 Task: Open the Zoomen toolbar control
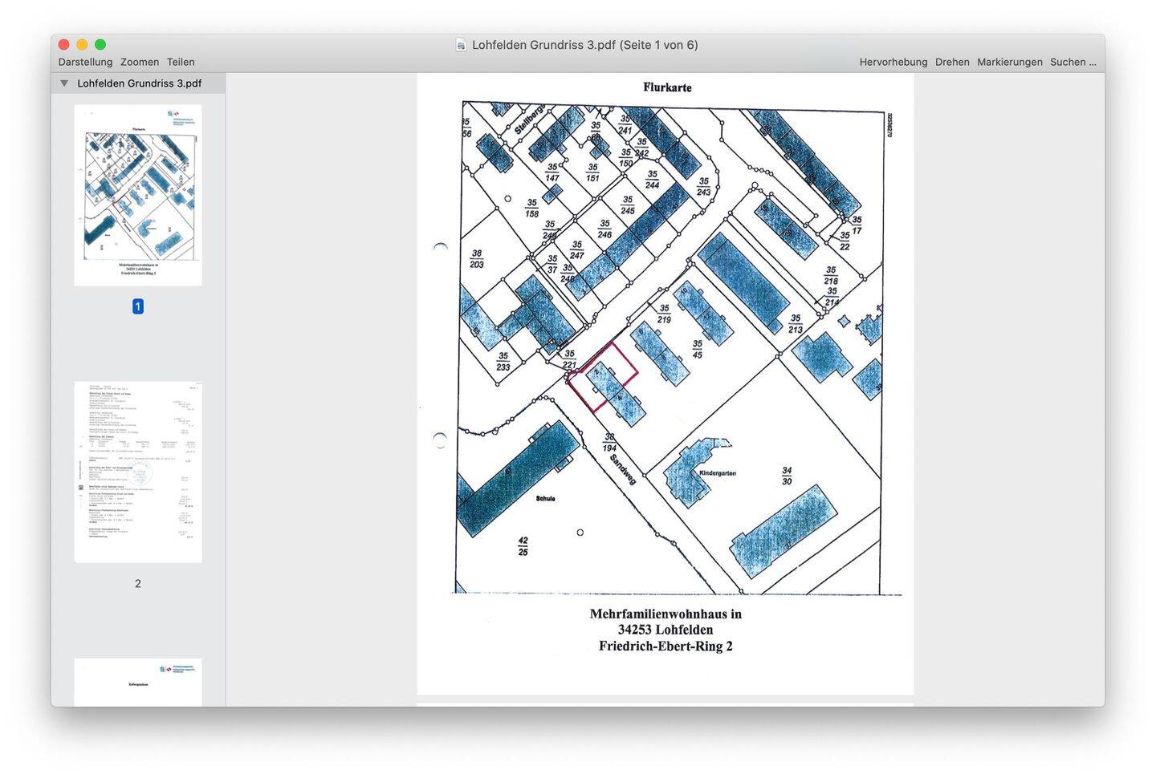pos(140,62)
